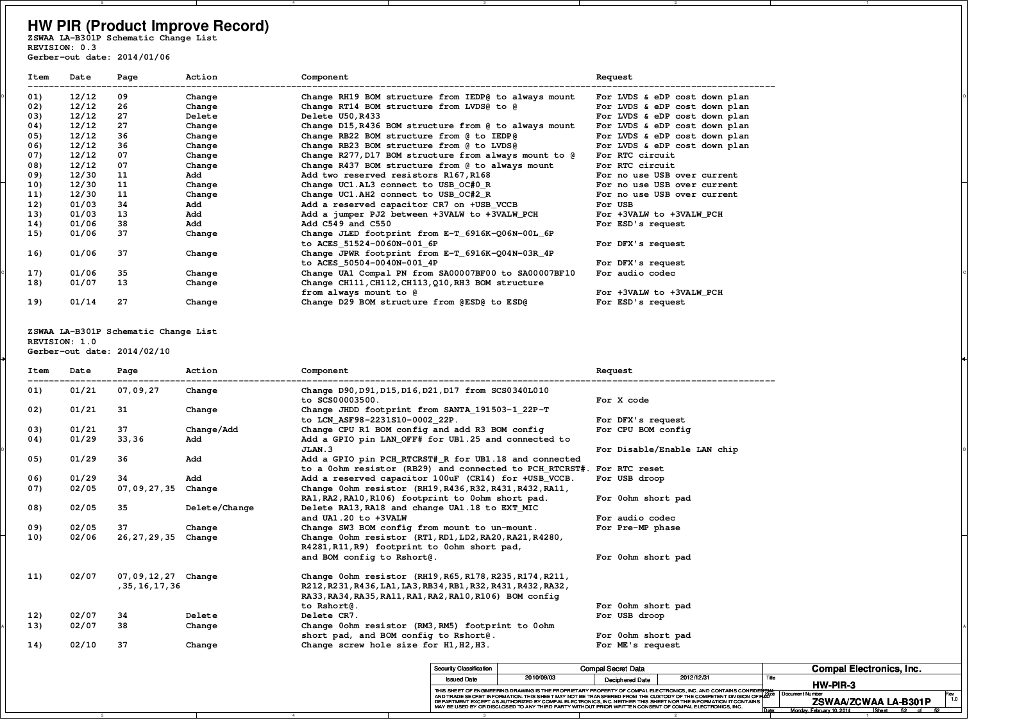Click 'Add a jumper PJ2 between +3VALW to +3VALW_PCH'
This screenshot has height=725, width=1026.
tap(419, 214)
